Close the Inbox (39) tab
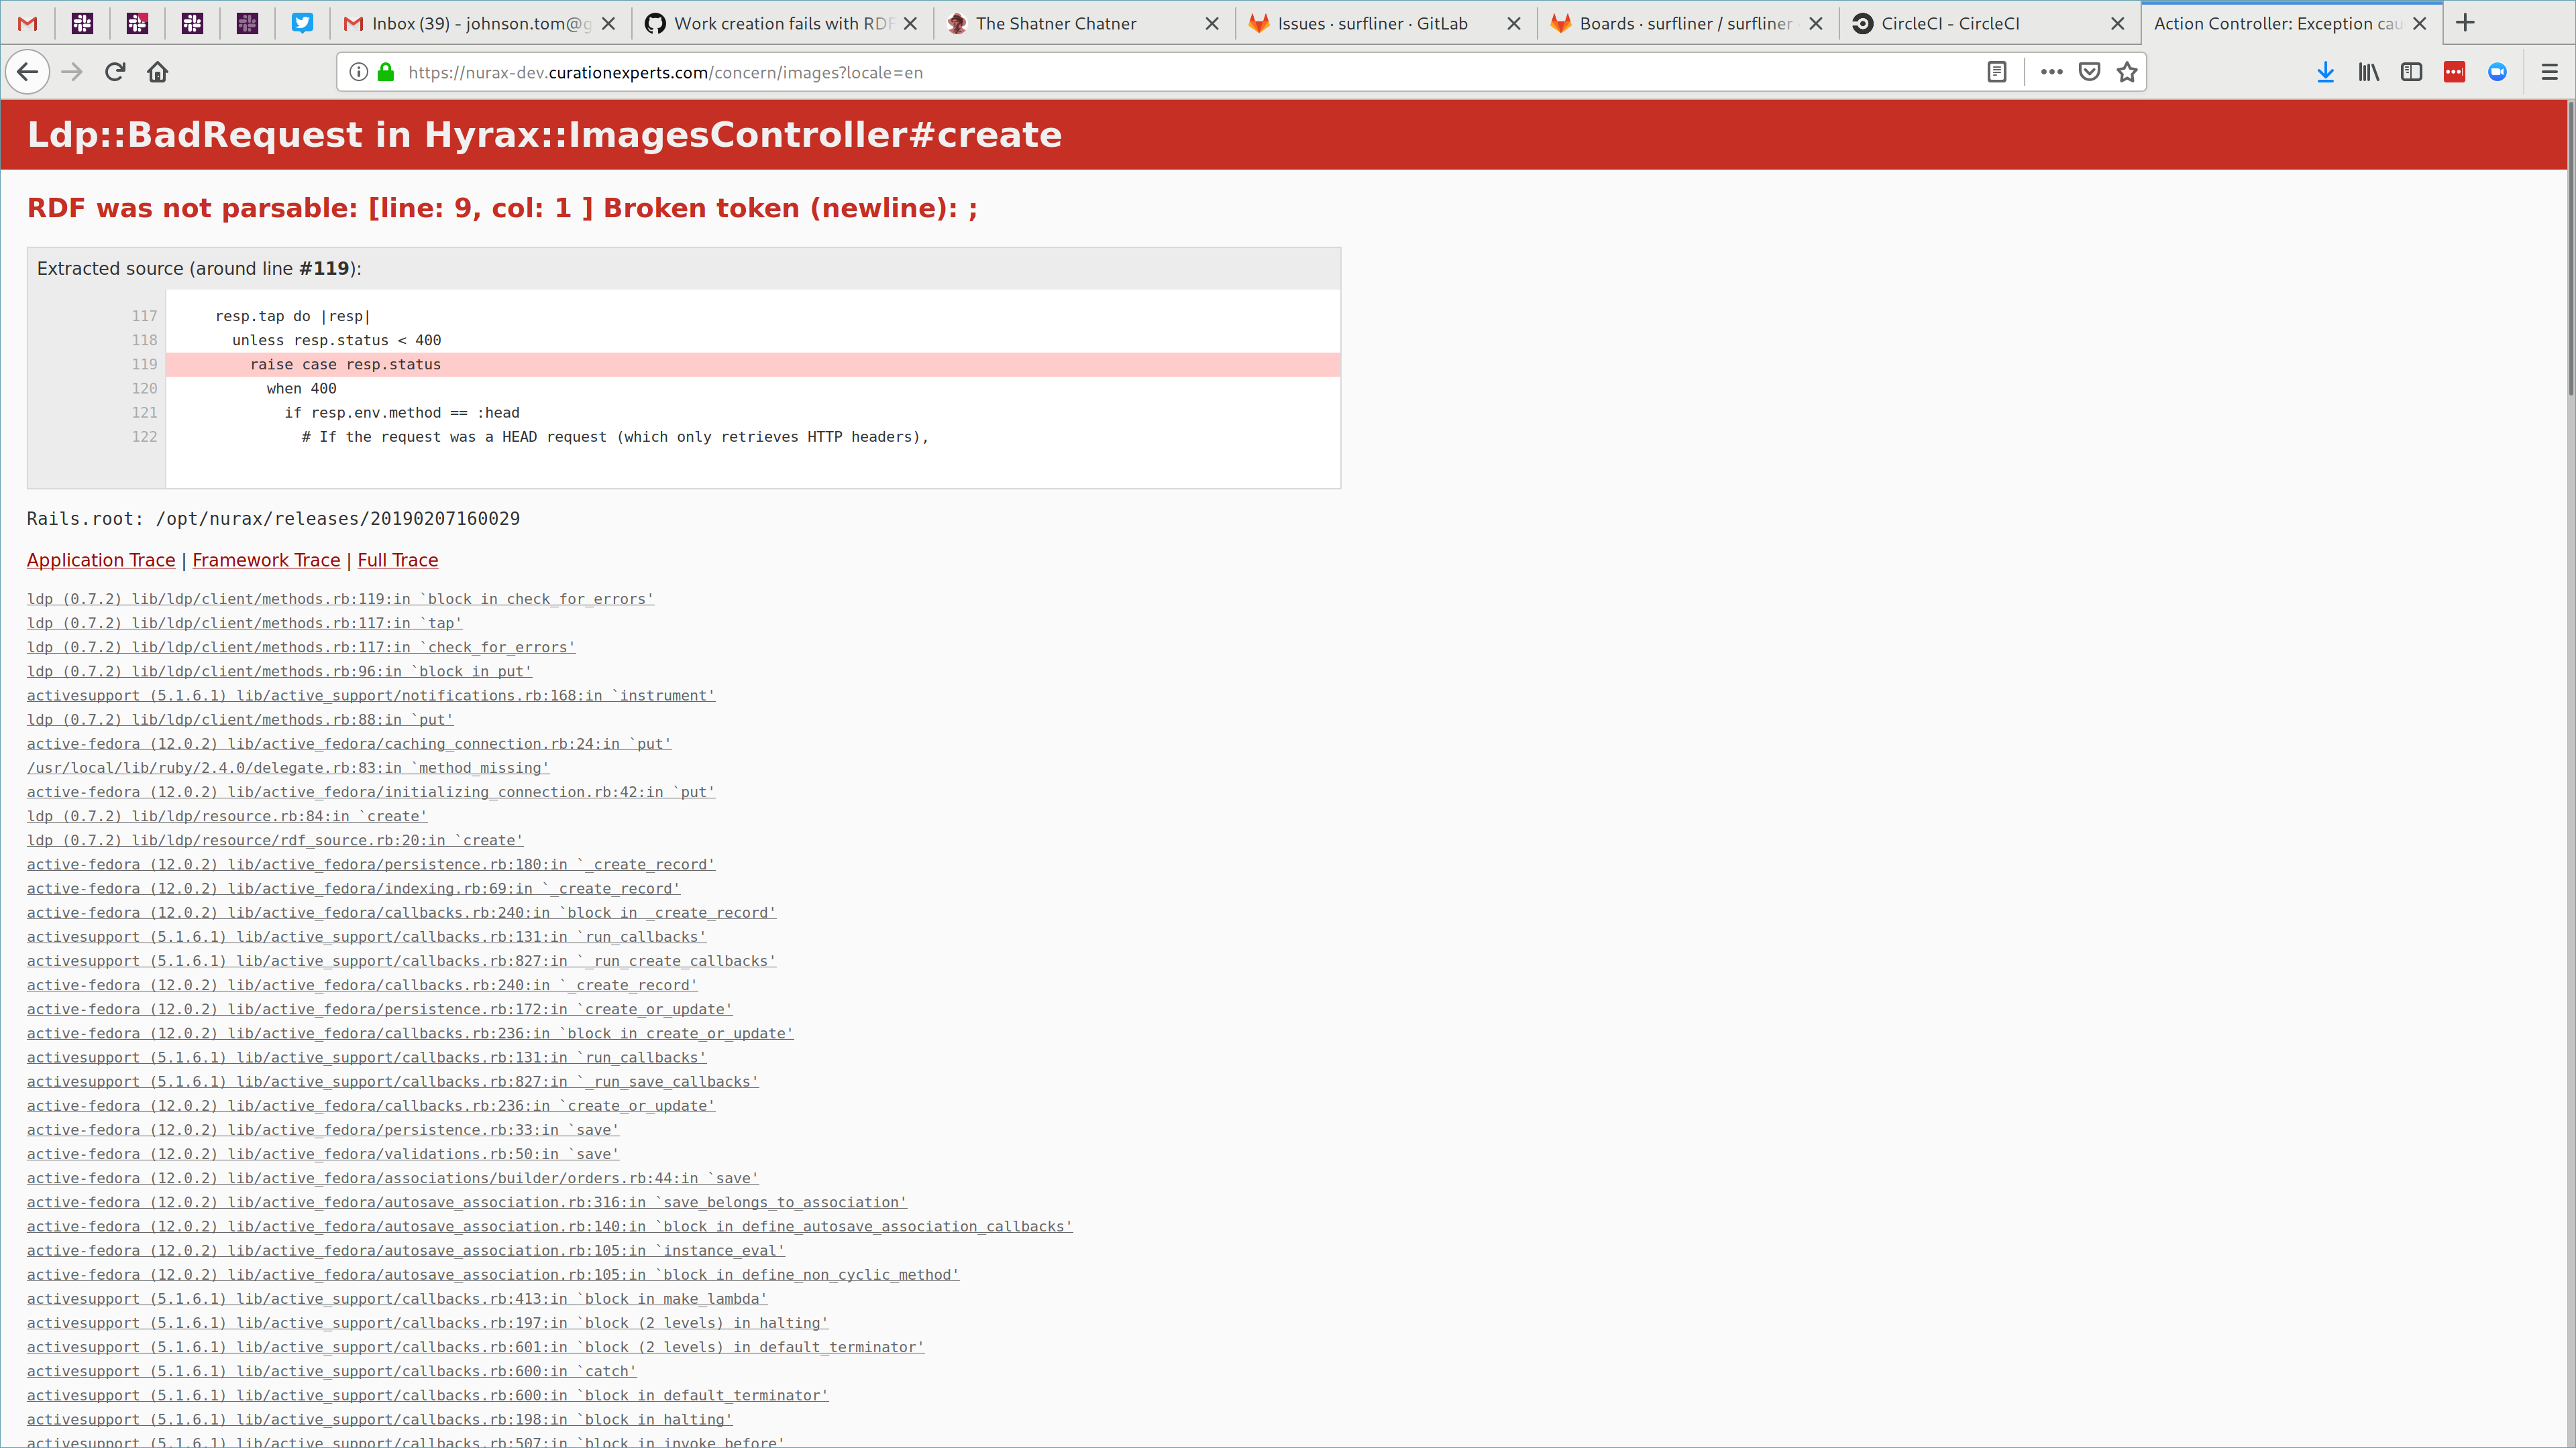2576x1448 pixels. pos(609,23)
